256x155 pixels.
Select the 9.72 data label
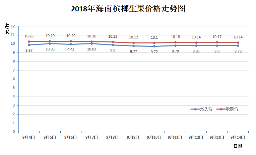click(154, 52)
